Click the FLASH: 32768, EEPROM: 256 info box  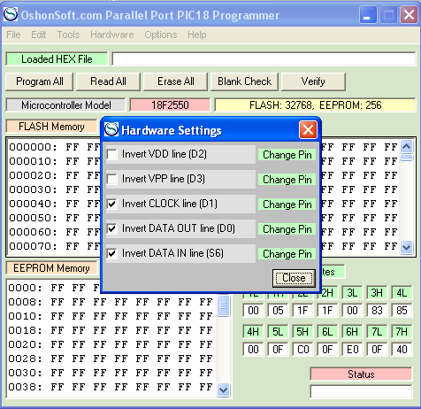[315, 105]
